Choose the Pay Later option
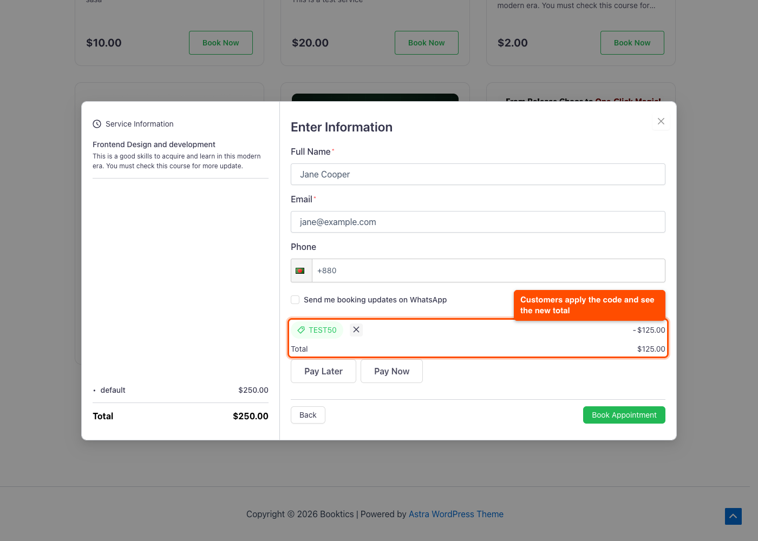Image resolution: width=758 pixels, height=541 pixels. [323, 371]
